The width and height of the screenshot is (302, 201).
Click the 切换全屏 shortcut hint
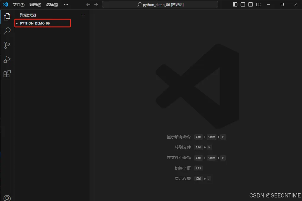tap(183, 168)
